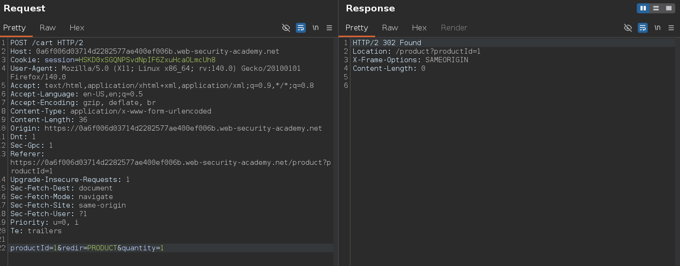Open Response panel hamburger options menu
Viewport: 680px width, 266px height.
[x=671, y=28]
